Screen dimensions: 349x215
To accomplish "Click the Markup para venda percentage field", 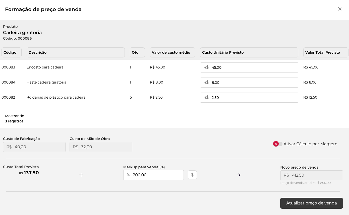I will [157, 175].
